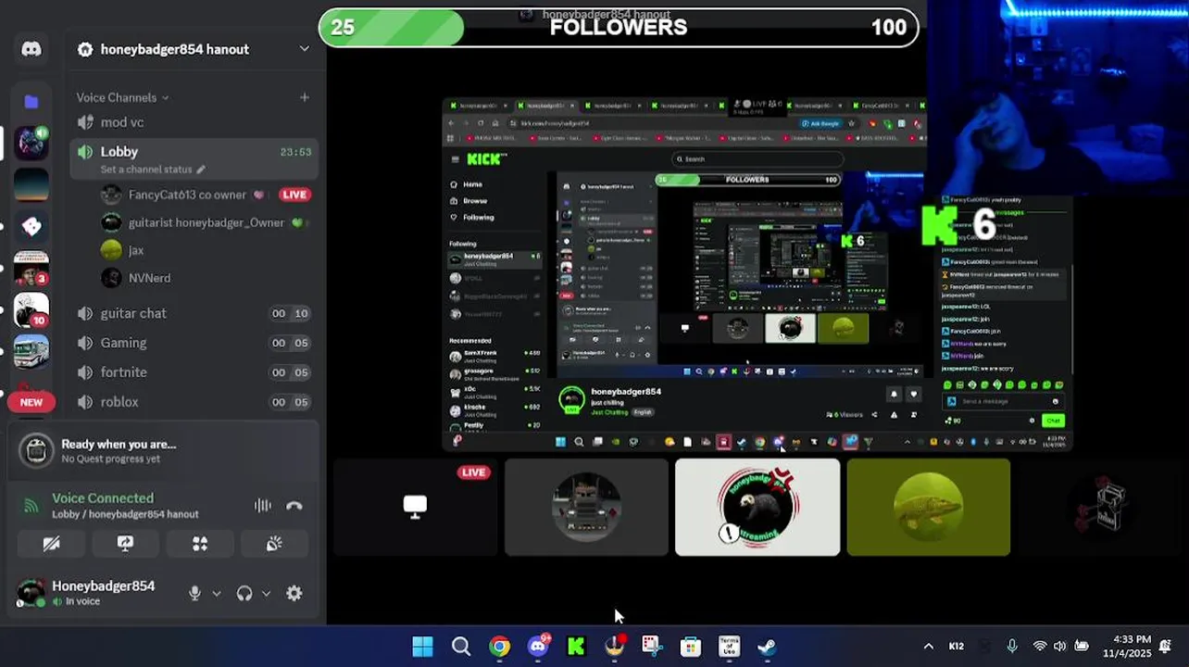Open the purple server folder icon

(31, 102)
